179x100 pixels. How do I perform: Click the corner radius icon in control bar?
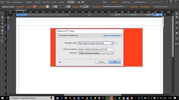tap(61, 7)
